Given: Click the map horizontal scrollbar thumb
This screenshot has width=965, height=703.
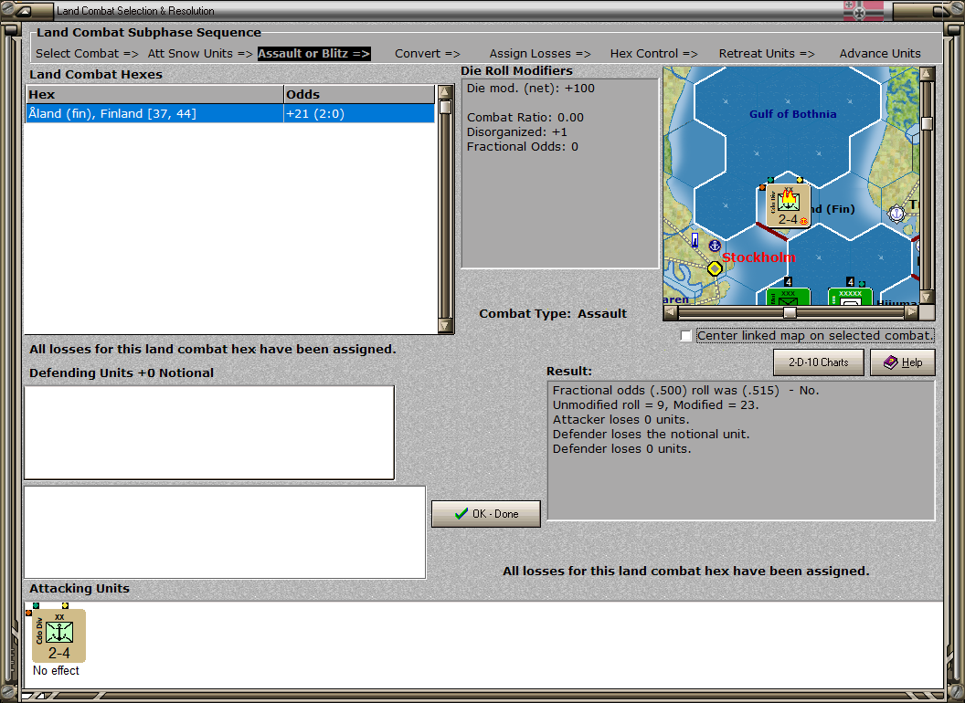Looking at the screenshot, I should point(790,312).
